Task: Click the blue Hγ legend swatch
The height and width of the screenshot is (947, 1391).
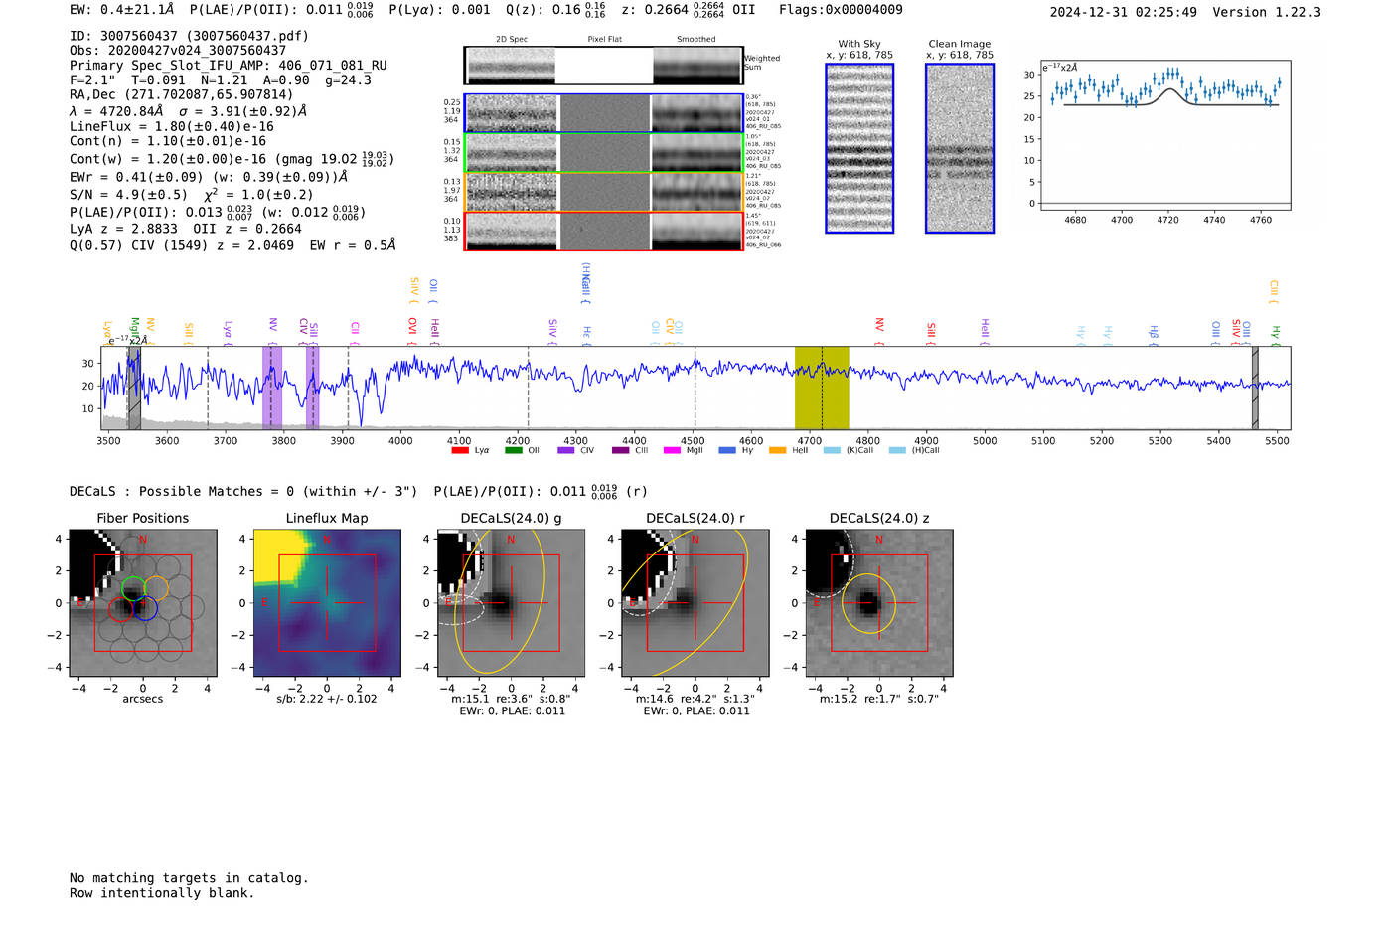Action: (x=727, y=451)
